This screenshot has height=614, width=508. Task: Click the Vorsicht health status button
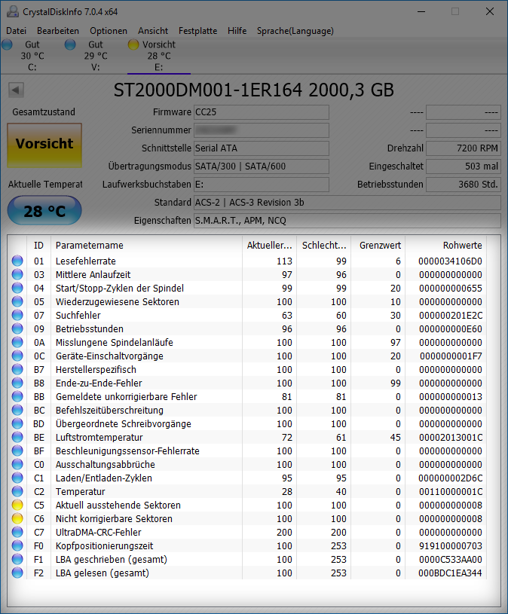[x=44, y=145]
